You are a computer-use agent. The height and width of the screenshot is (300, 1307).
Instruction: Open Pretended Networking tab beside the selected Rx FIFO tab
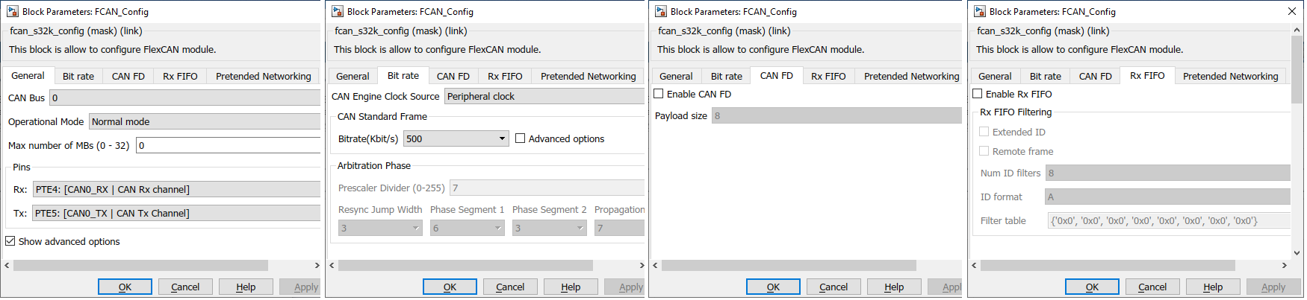click(x=1230, y=76)
